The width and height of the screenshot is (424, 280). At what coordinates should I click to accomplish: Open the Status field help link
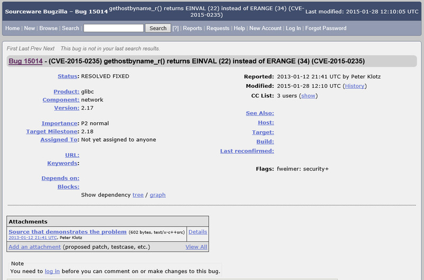67,76
